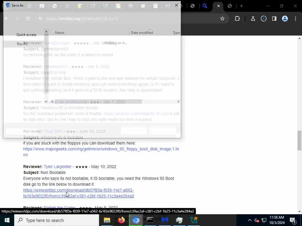Sort by the Date modified column header
The height and width of the screenshot is (226, 302).
142,33
